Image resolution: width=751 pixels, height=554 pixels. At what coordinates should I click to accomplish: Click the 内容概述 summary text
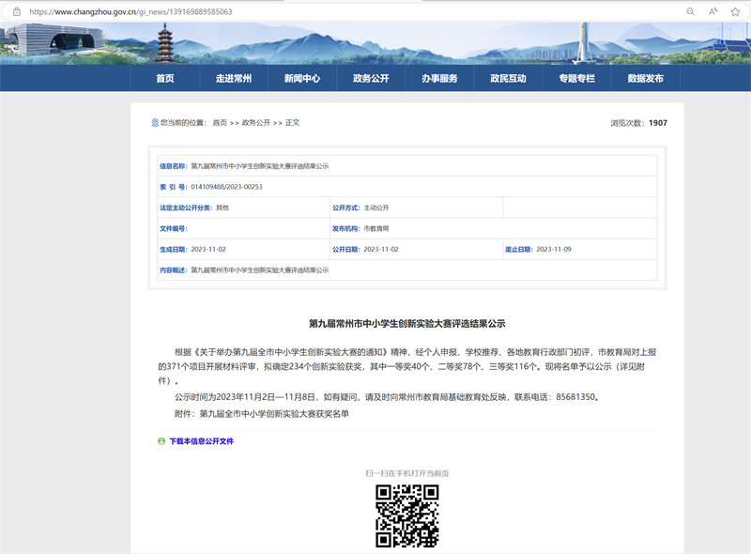click(x=260, y=270)
